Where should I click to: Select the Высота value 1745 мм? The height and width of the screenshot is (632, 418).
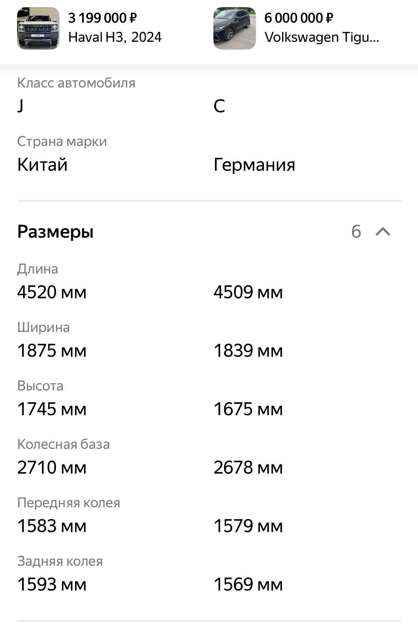[x=52, y=409]
